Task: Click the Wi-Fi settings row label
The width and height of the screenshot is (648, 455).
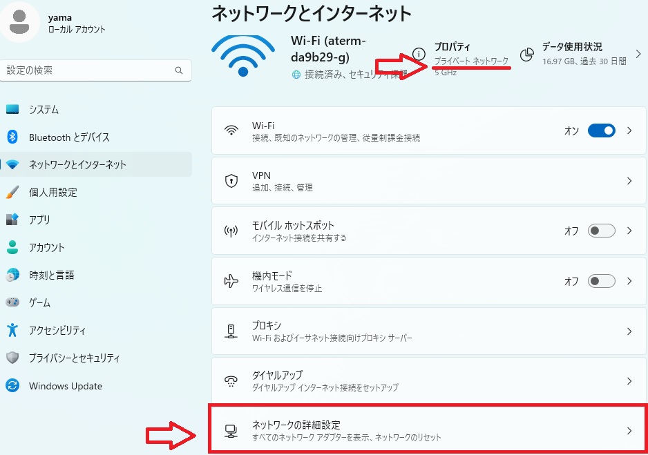Action: 263,126
